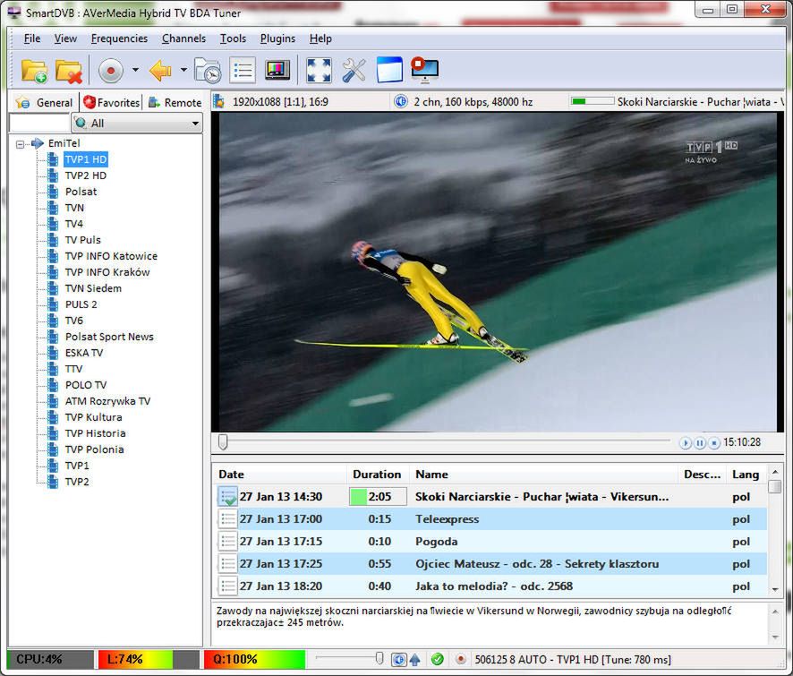Select TVP Polonia channel
This screenshot has width=793, height=676.
(95, 449)
